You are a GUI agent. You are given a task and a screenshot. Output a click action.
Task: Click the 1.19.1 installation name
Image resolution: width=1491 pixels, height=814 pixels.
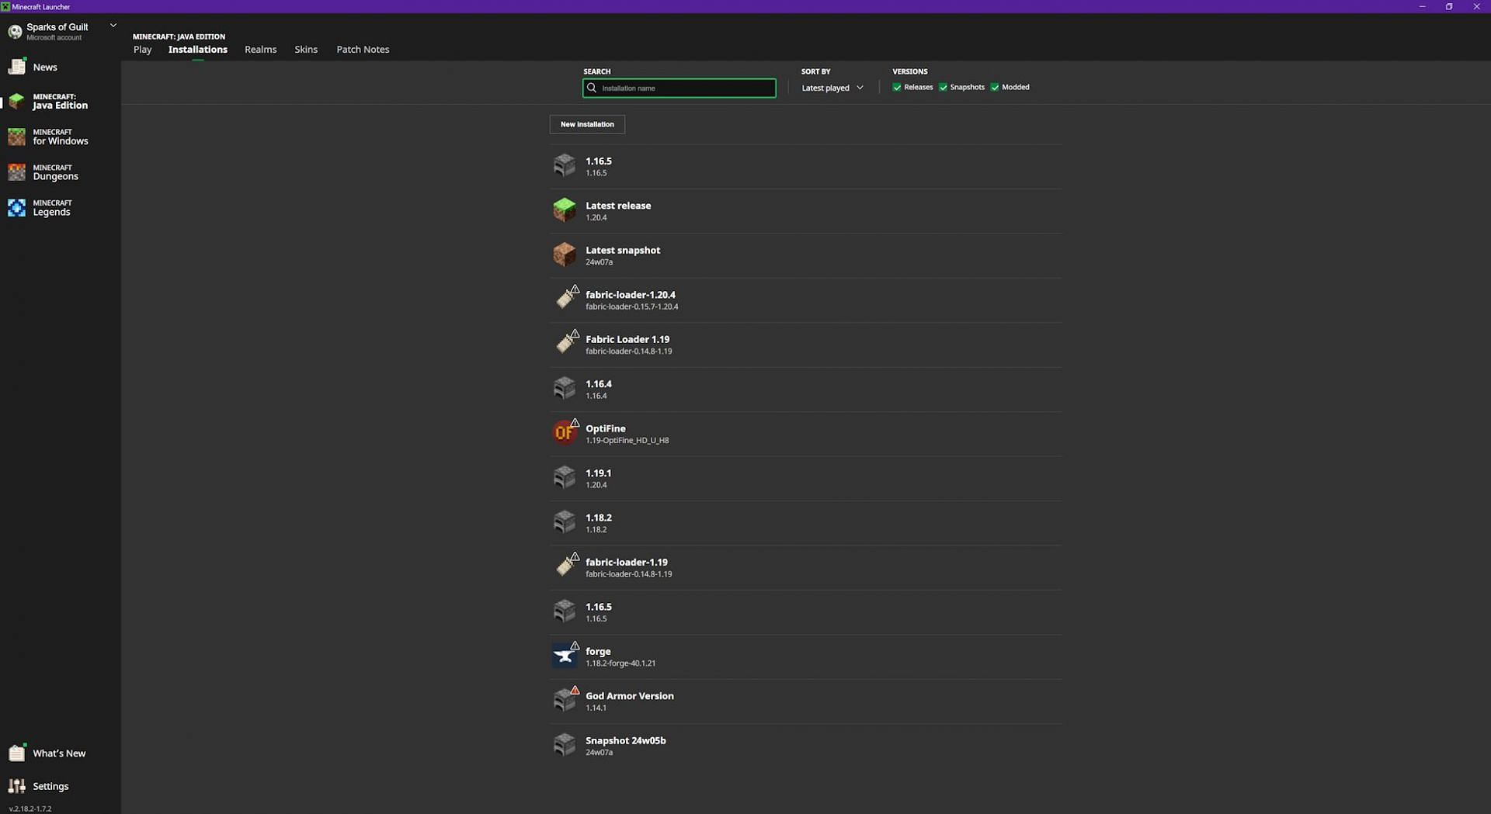[x=599, y=473]
